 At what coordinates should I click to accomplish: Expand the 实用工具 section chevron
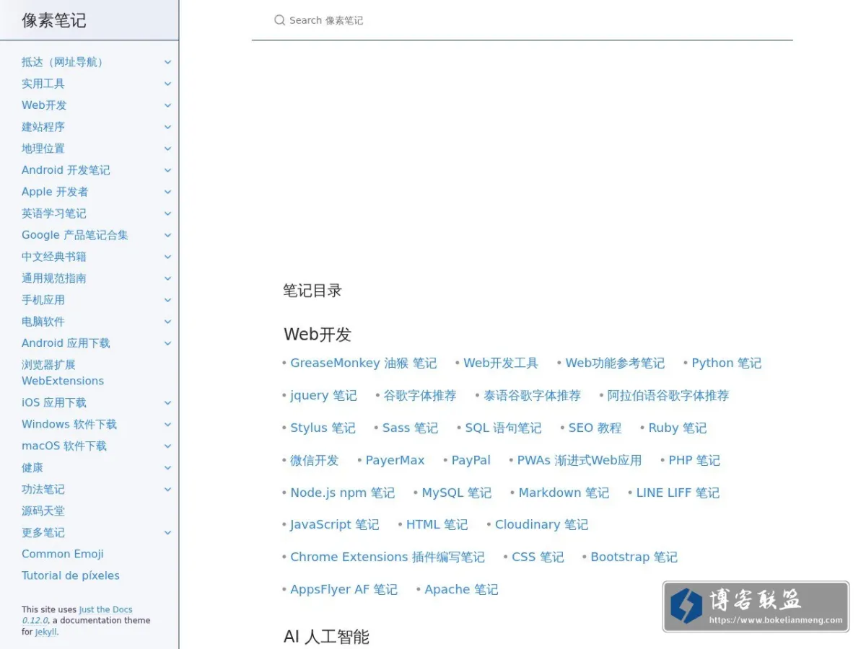[x=167, y=84]
